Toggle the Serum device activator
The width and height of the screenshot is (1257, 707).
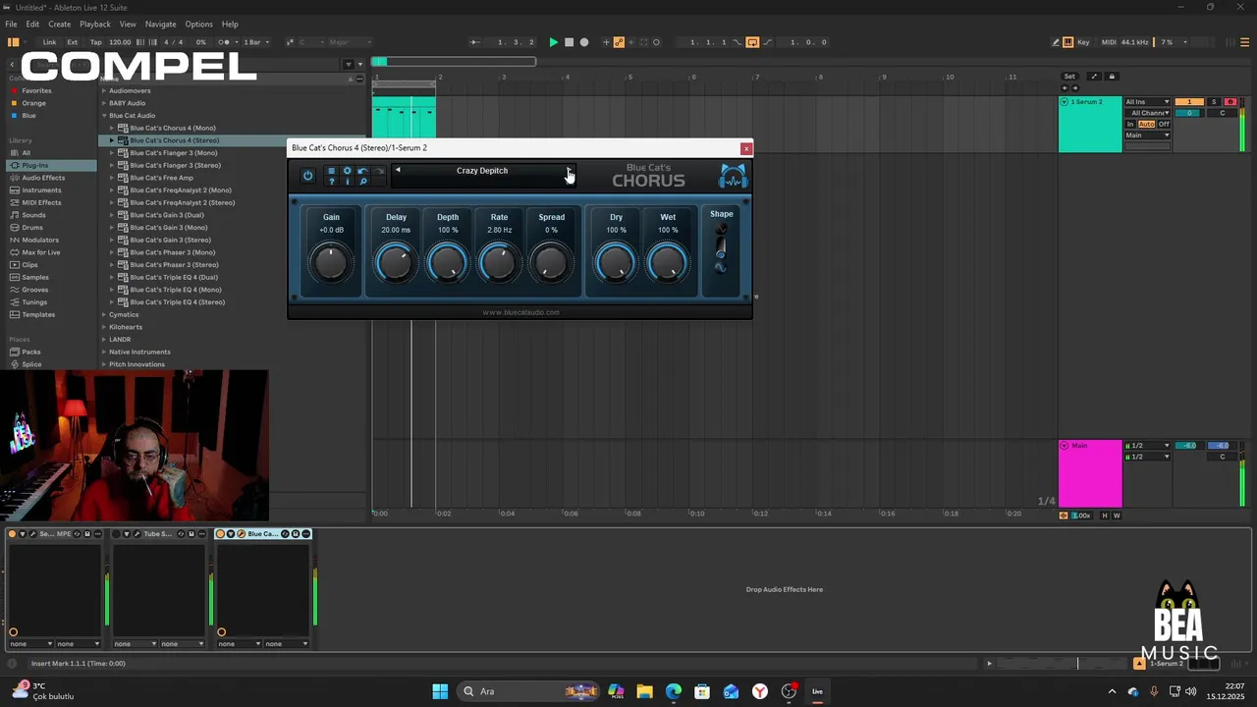pyautogui.click(x=13, y=534)
